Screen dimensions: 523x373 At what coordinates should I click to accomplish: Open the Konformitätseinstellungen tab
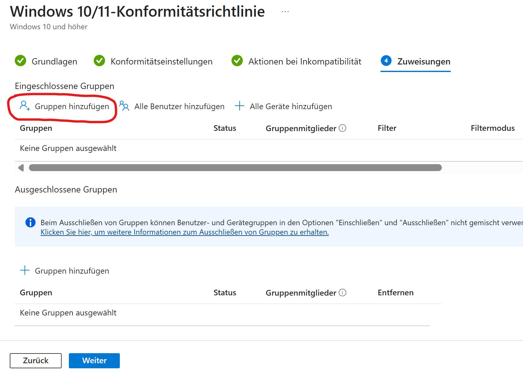coord(161,61)
